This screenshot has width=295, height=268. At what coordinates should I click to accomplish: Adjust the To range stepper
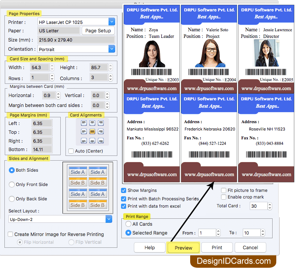tap(263, 233)
